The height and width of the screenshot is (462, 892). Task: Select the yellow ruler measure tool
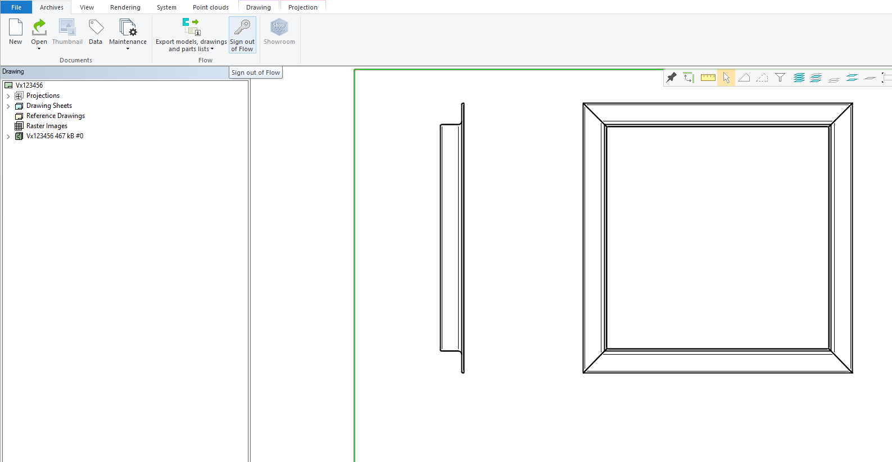click(x=708, y=78)
